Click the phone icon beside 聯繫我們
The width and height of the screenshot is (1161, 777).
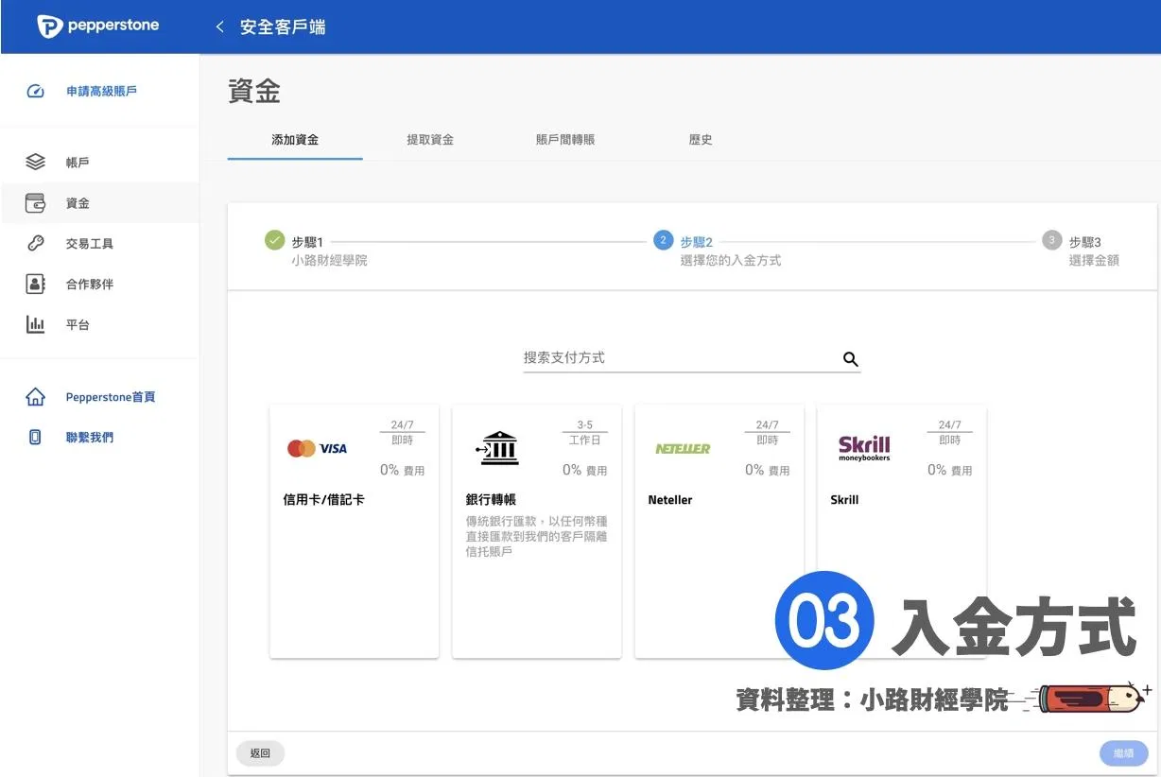[35, 438]
